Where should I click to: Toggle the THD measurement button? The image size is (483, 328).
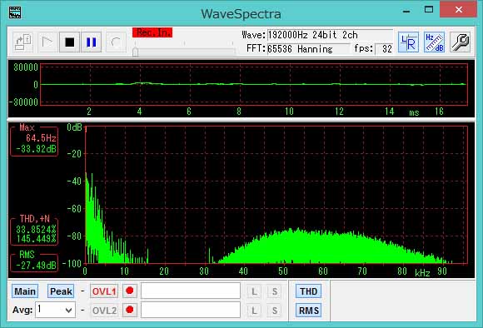[308, 291]
